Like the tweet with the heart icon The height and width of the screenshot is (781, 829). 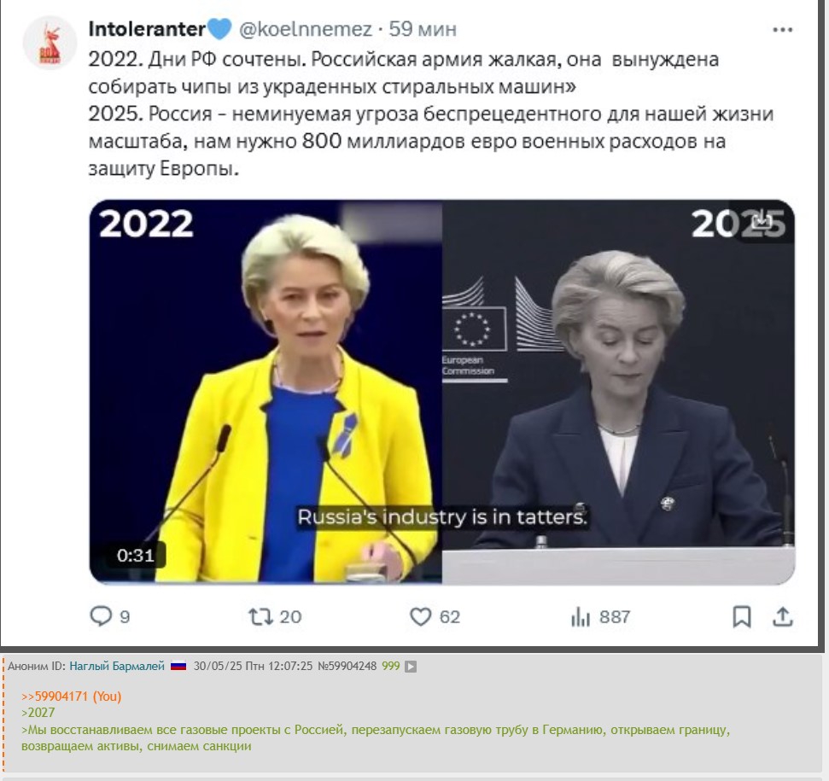(421, 616)
